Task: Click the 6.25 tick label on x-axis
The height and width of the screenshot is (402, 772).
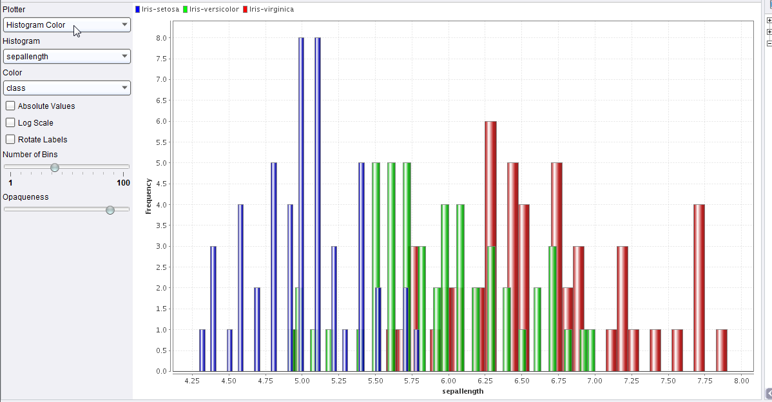Action: (485, 380)
